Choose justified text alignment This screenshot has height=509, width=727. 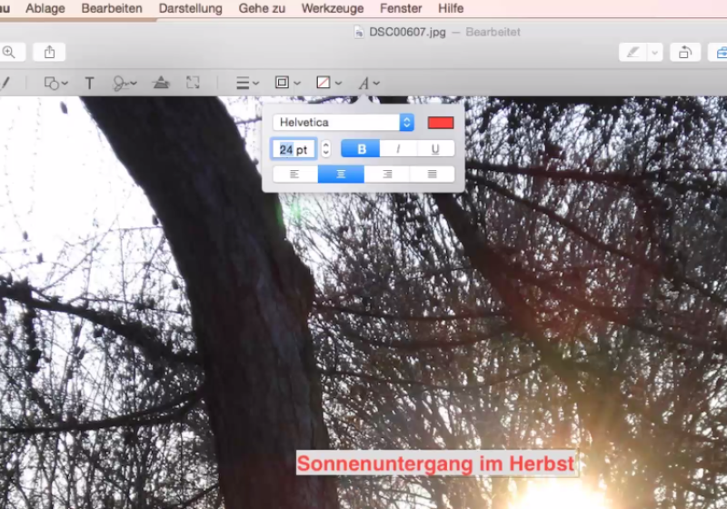click(433, 174)
